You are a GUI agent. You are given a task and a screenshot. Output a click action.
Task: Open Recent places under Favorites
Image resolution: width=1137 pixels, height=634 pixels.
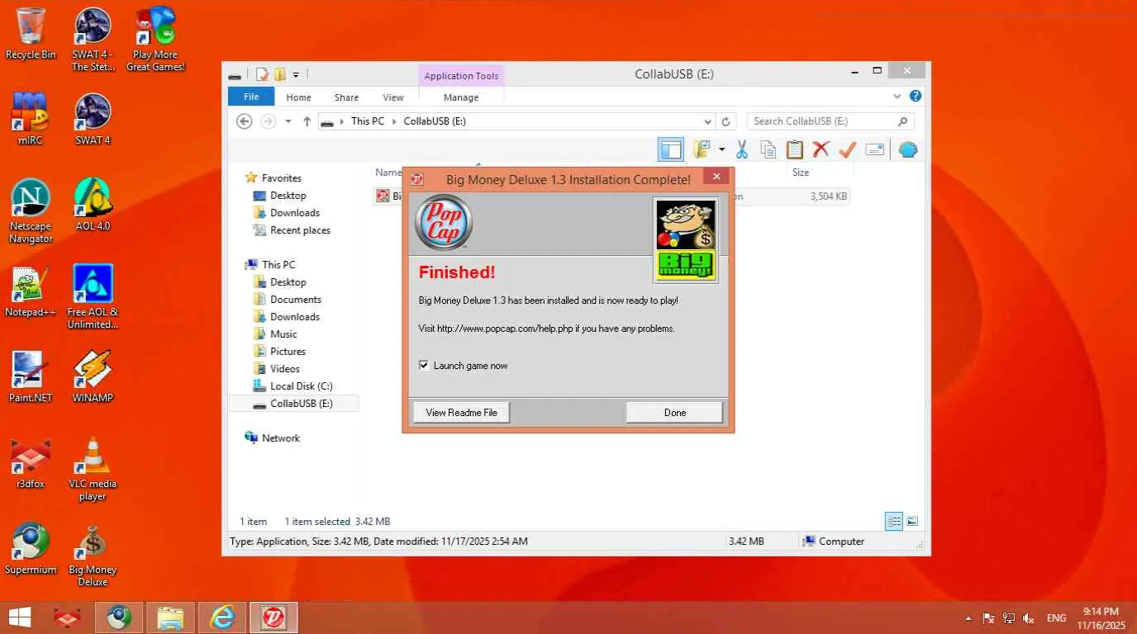pos(300,230)
